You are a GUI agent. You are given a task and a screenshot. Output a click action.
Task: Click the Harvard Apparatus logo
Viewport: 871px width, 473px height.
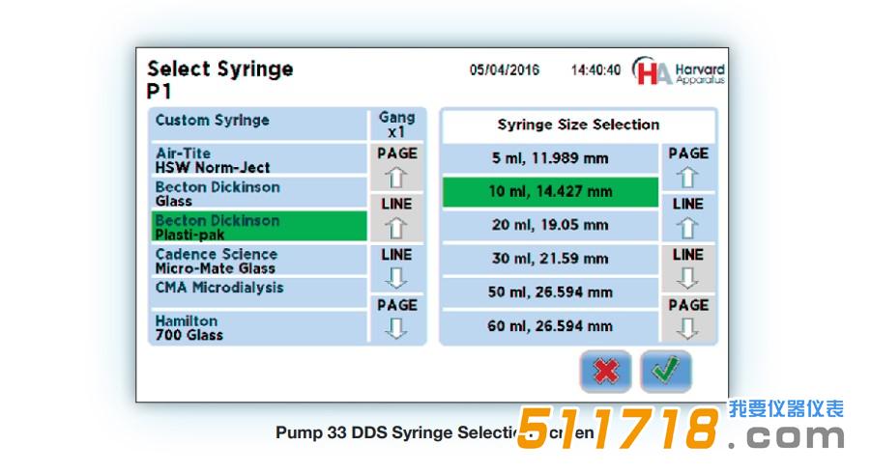679,72
